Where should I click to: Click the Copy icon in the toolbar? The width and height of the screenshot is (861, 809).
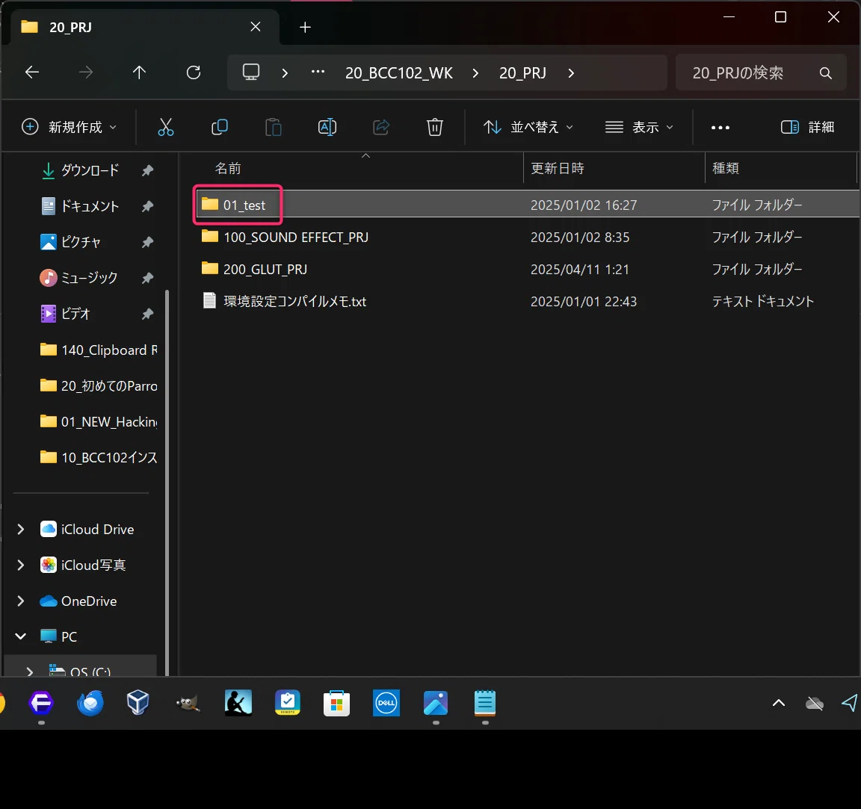click(x=219, y=127)
